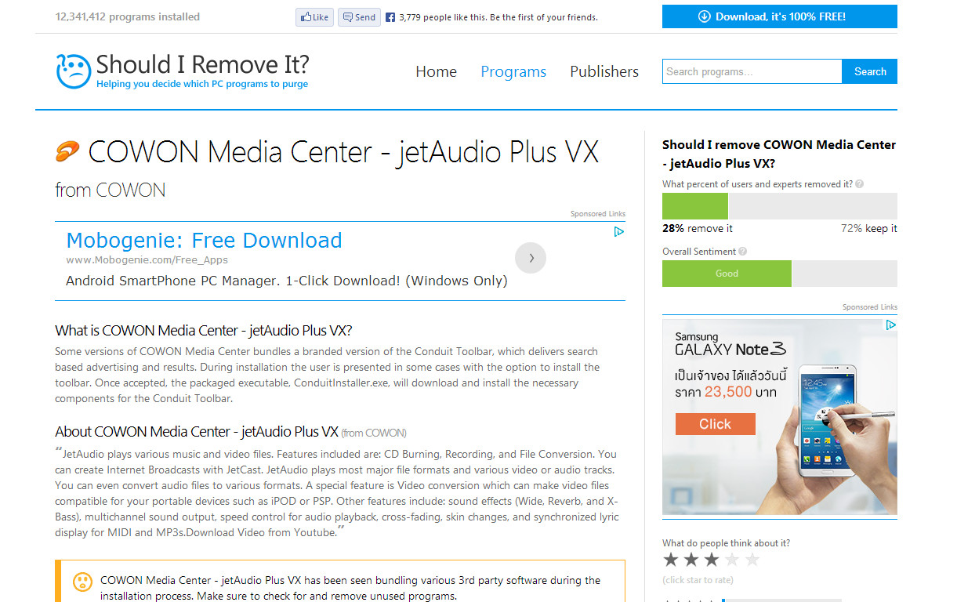Click the orange jetAudio program icon
This screenshot has height=602, width=957.
click(67, 151)
